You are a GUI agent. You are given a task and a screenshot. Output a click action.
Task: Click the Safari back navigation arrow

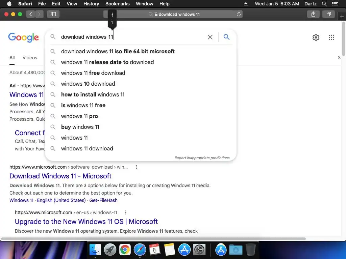point(31,14)
